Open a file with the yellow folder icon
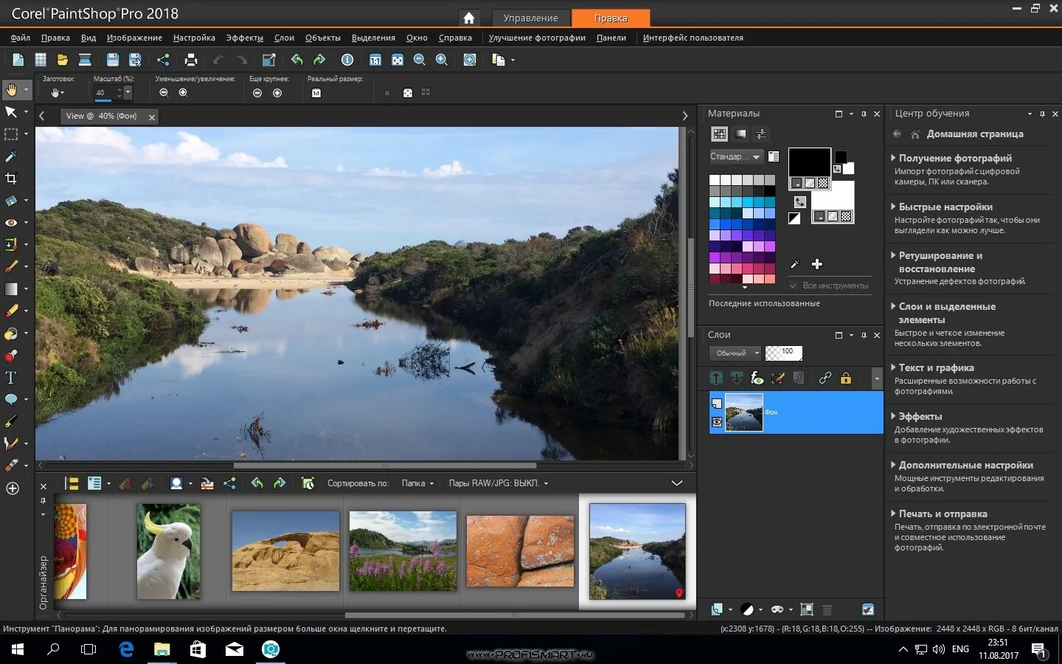The width and height of the screenshot is (1062, 664). (x=63, y=60)
